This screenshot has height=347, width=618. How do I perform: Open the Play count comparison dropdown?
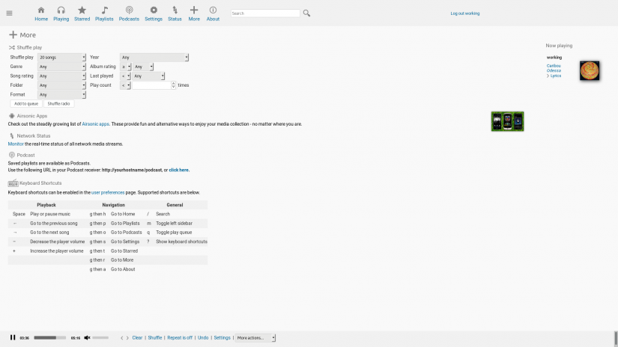point(125,85)
